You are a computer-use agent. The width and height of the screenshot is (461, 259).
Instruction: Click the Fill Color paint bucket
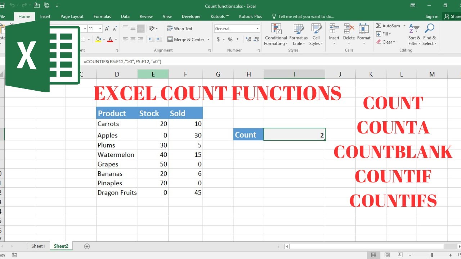(x=99, y=39)
